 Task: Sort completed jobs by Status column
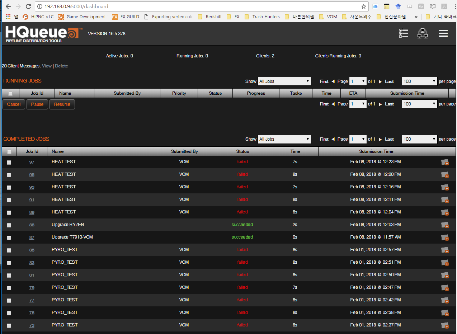coord(242,151)
